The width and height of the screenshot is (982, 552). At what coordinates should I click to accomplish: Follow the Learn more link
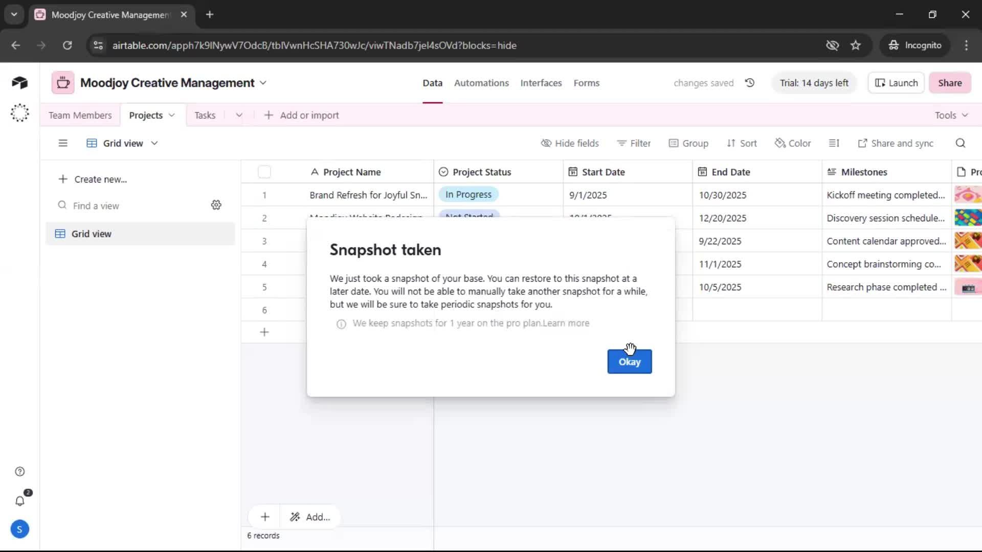[566, 323]
